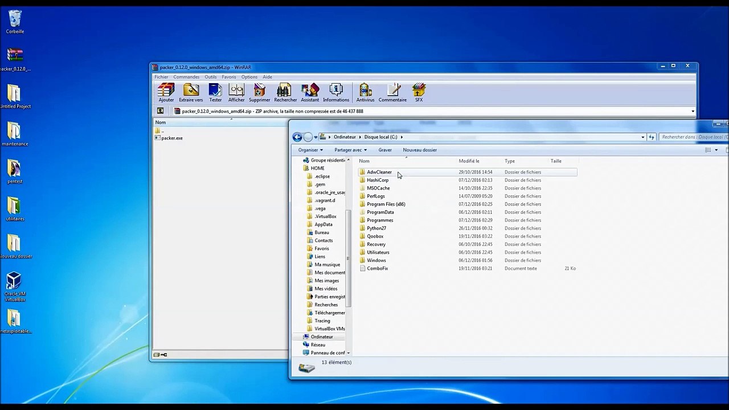Open Partager avec dropdown in Explorer
The image size is (729, 410).
350,150
